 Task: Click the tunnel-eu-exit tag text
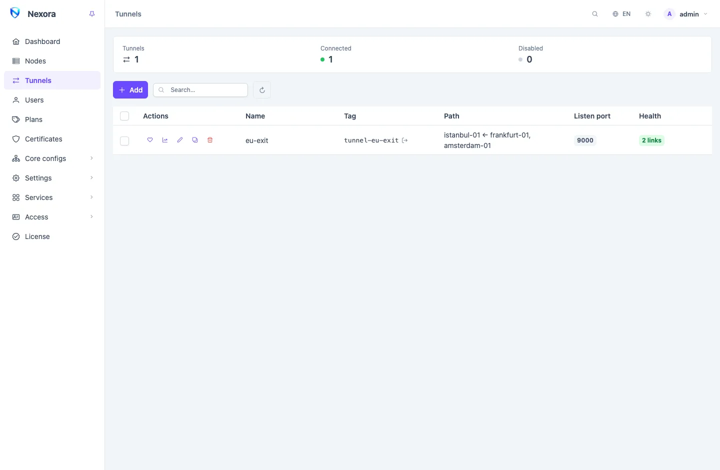371,140
